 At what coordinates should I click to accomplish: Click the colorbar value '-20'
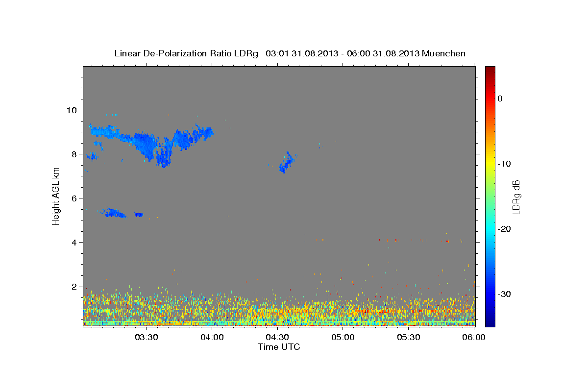point(504,229)
